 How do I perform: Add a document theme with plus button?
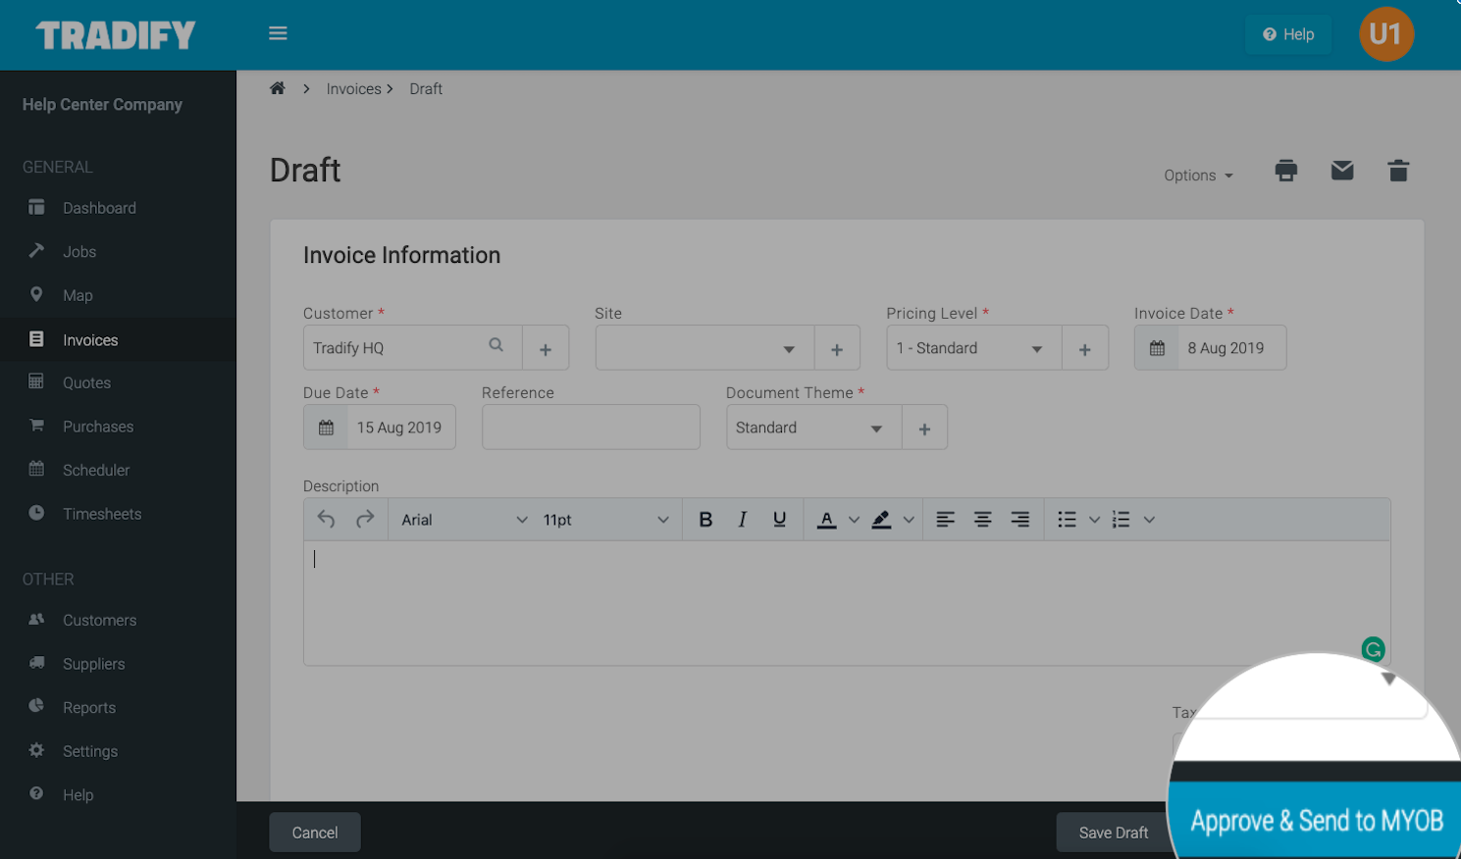click(x=924, y=429)
